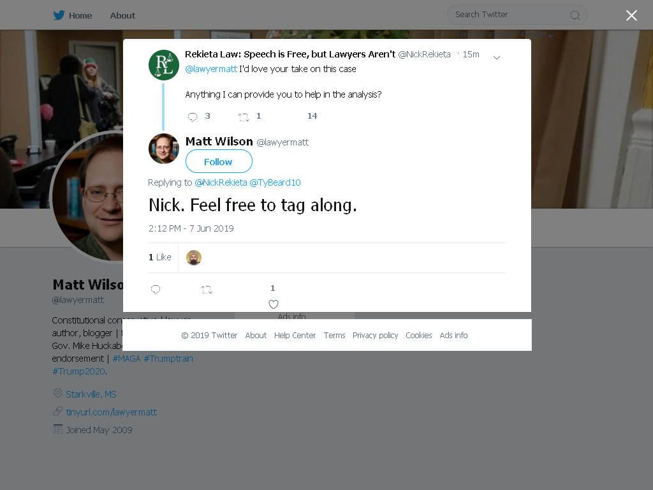
Task: Open Rekieta Law profile avatar
Action: pyautogui.click(x=164, y=64)
